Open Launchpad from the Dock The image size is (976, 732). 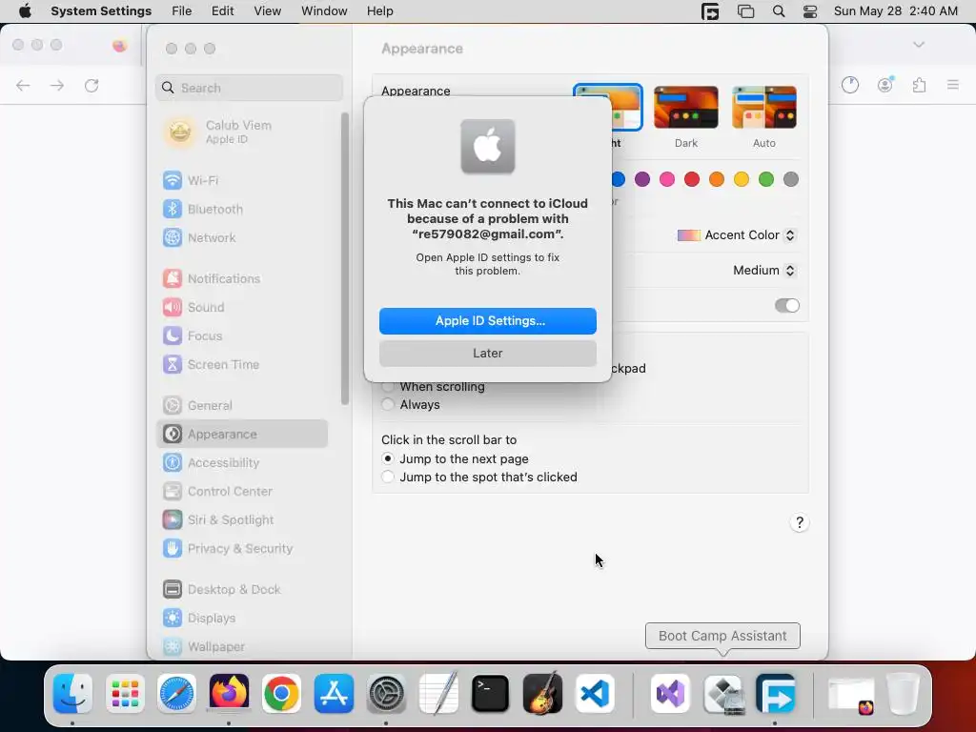pyautogui.click(x=125, y=694)
